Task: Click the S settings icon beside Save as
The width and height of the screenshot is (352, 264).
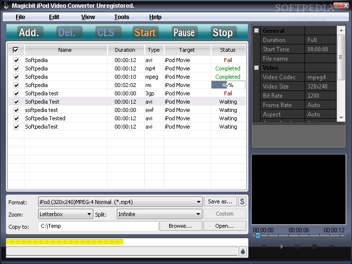Action: [x=242, y=201]
